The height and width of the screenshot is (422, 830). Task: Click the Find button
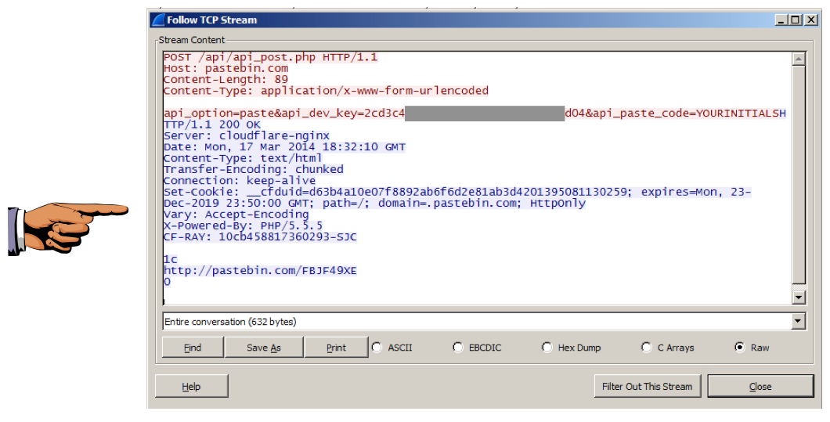pos(193,348)
